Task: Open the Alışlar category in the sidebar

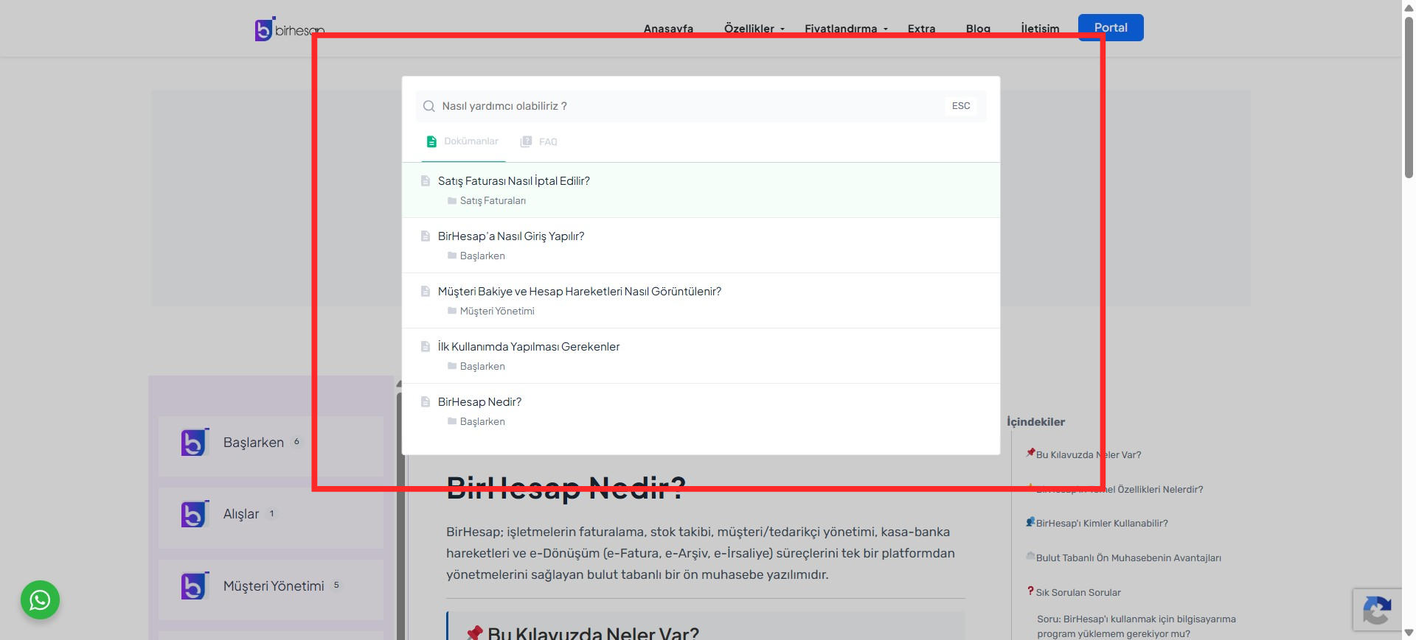Action: tap(271, 518)
